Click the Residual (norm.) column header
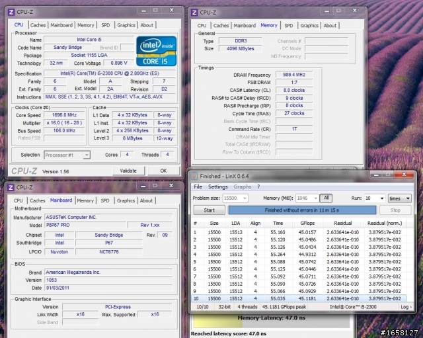This screenshot has height=338, width=423. [385, 223]
